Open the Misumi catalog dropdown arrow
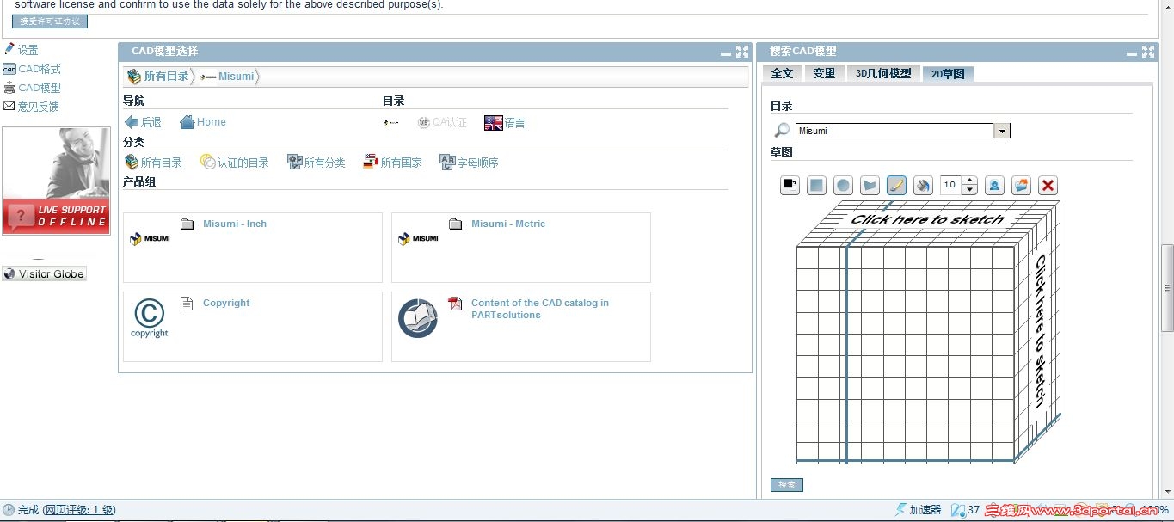The width and height of the screenshot is (1174, 522). pyautogui.click(x=1002, y=131)
